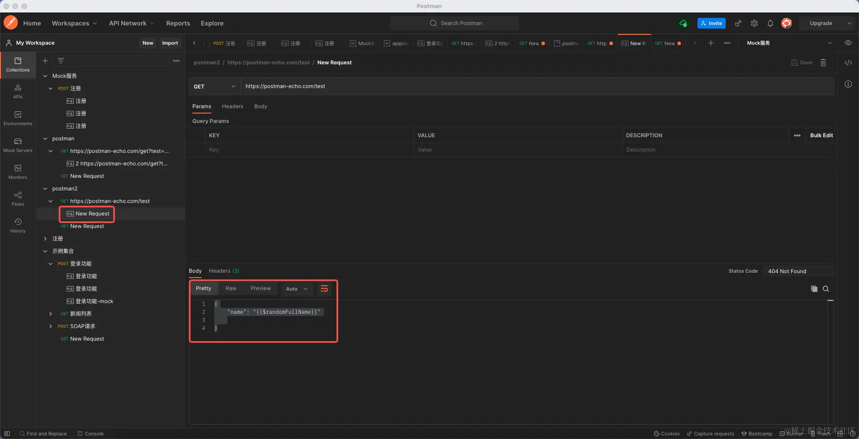
Task: Click the New button in workspace header
Action: pos(148,43)
